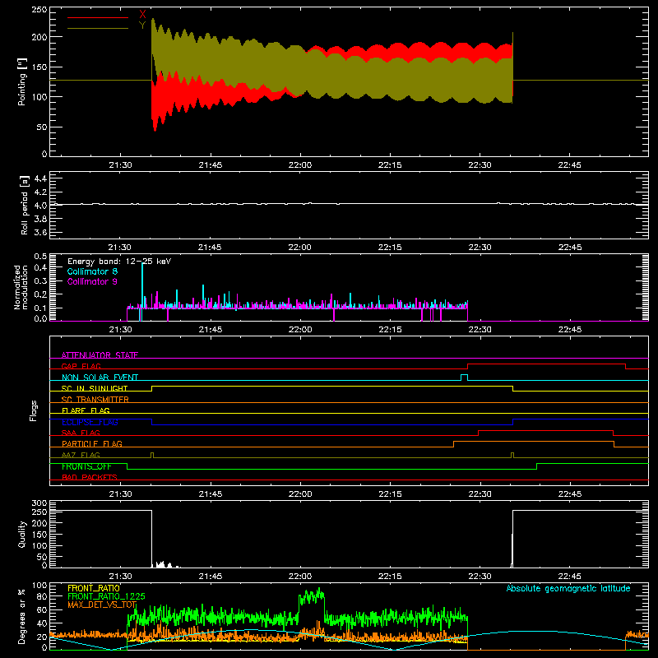
Task: Click the green FRONT_RATIO_1225 bump near 22:00
Action: click(312, 598)
